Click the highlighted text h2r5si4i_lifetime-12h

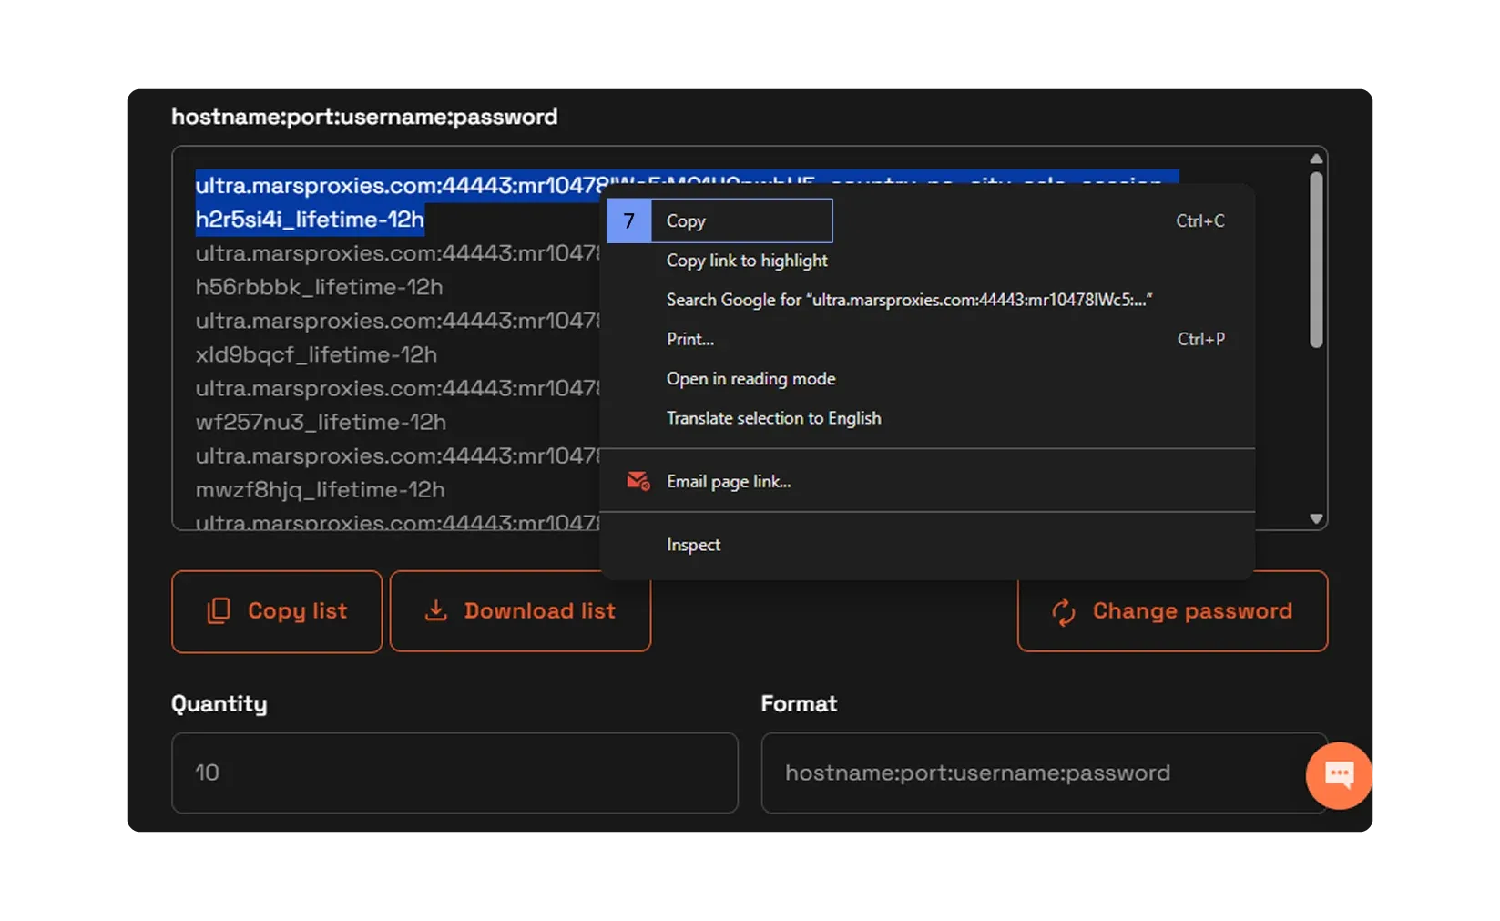click(x=310, y=220)
